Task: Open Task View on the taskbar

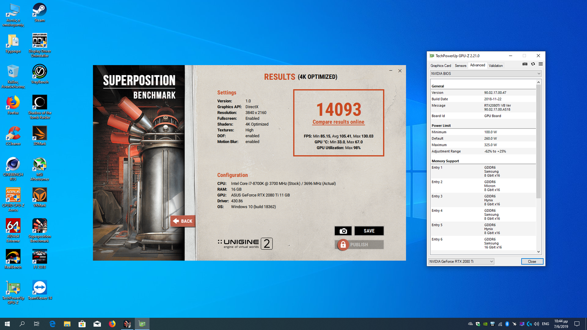Action: (37, 324)
